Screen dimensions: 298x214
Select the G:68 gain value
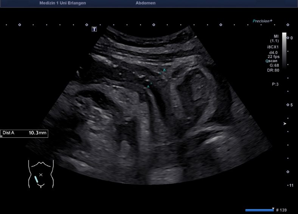[274, 65]
